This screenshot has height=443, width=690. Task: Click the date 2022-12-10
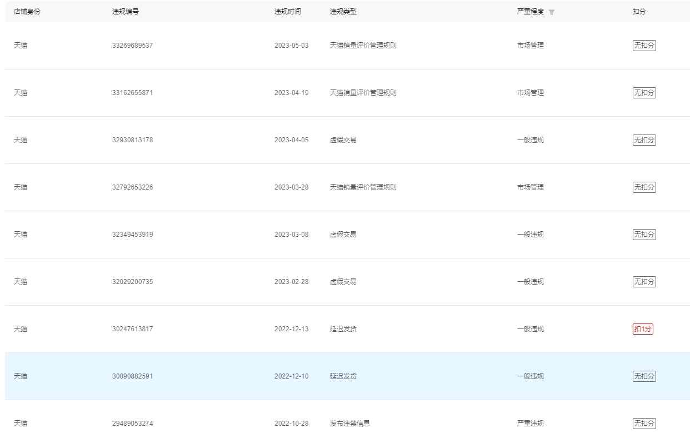pyautogui.click(x=291, y=376)
